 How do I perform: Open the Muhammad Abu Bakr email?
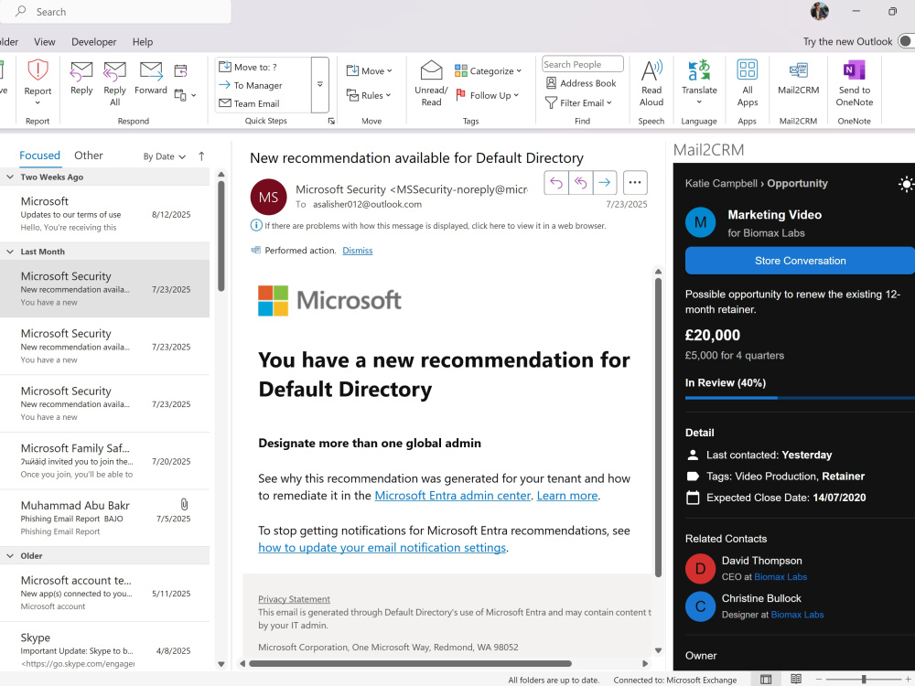pos(104,518)
